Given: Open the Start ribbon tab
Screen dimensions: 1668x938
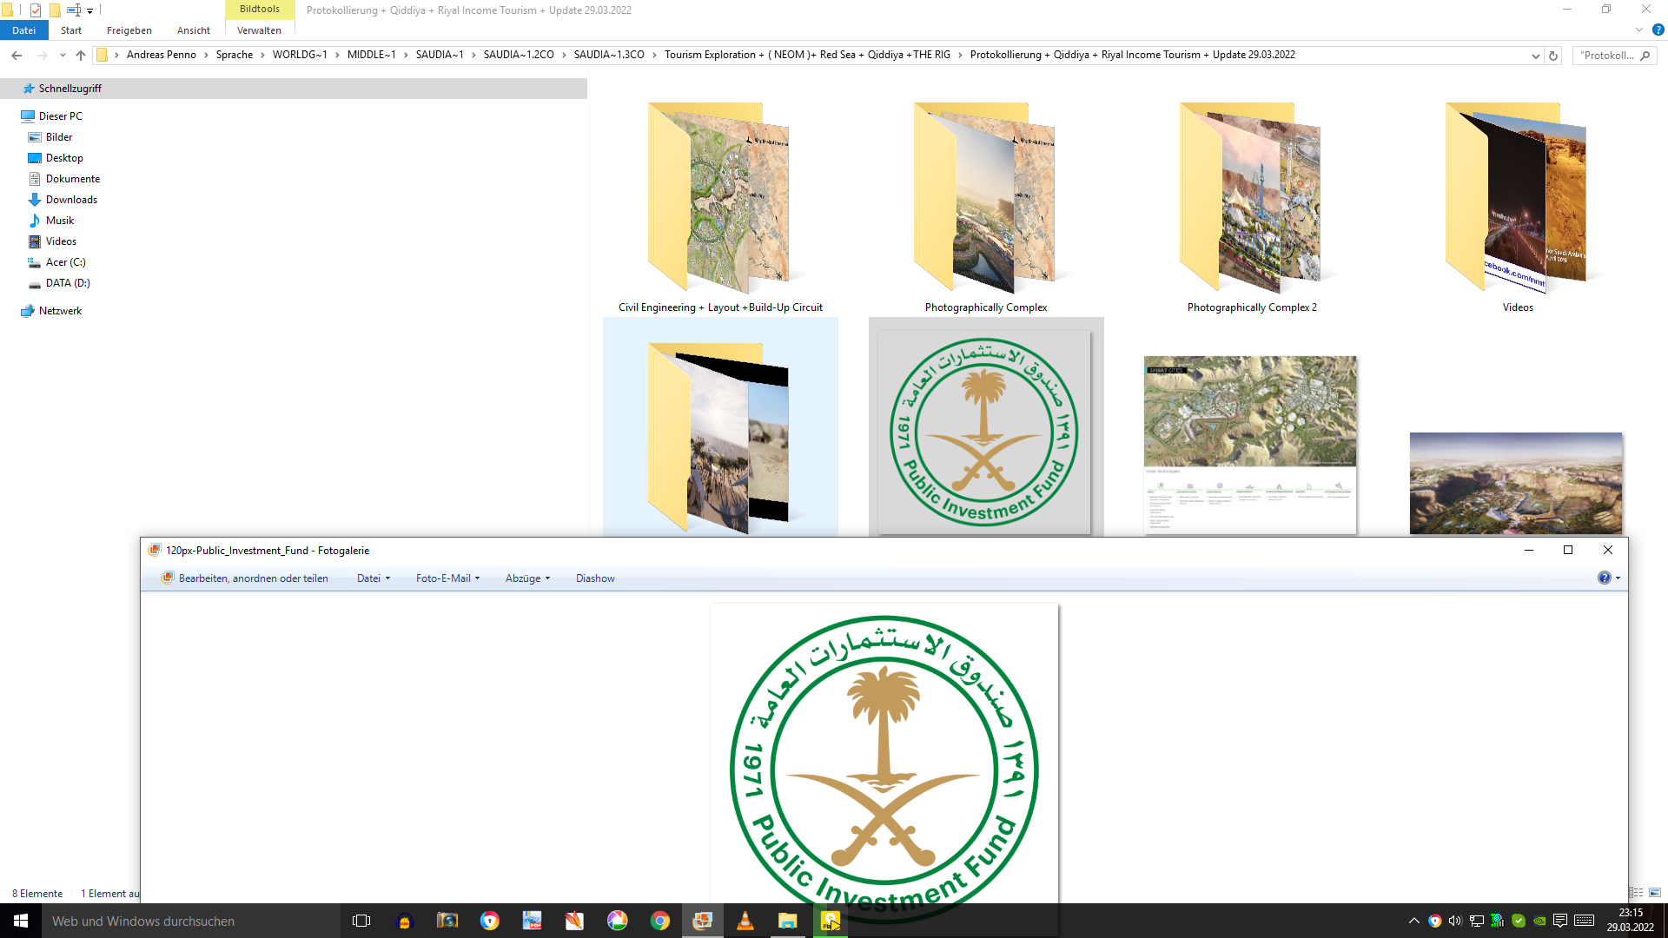Looking at the screenshot, I should (71, 30).
